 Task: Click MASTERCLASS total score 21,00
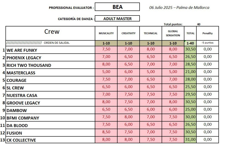point(190,72)
